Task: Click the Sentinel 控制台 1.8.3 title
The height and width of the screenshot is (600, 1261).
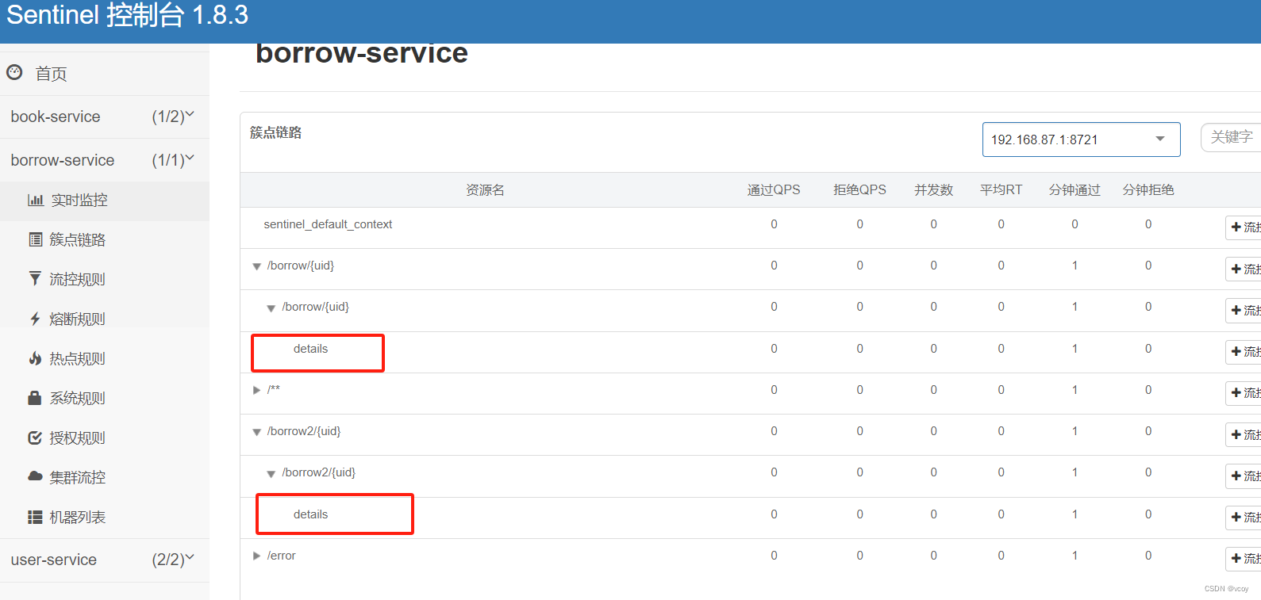Action: 127,15
